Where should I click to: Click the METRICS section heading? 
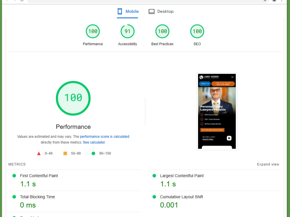point(17,164)
